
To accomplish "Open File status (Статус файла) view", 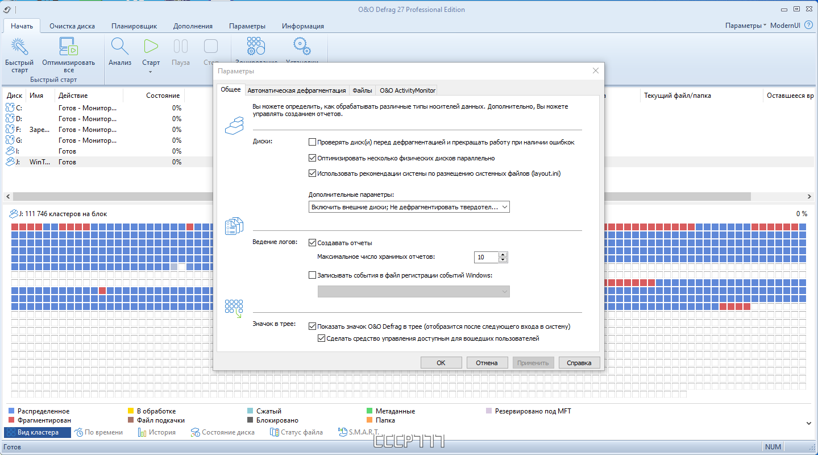I will click(296, 432).
